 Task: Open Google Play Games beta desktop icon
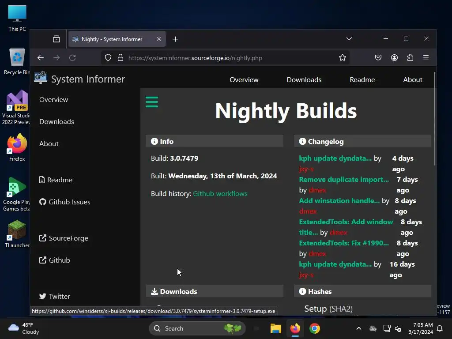coord(16,194)
